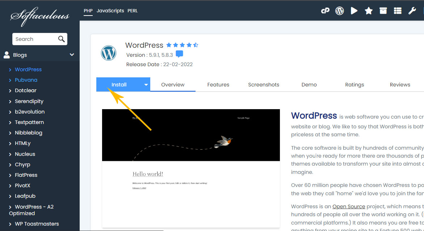This screenshot has height=231, width=424.
Task: Select WP Toastmasters in the sidebar
Action: [x=37, y=224]
